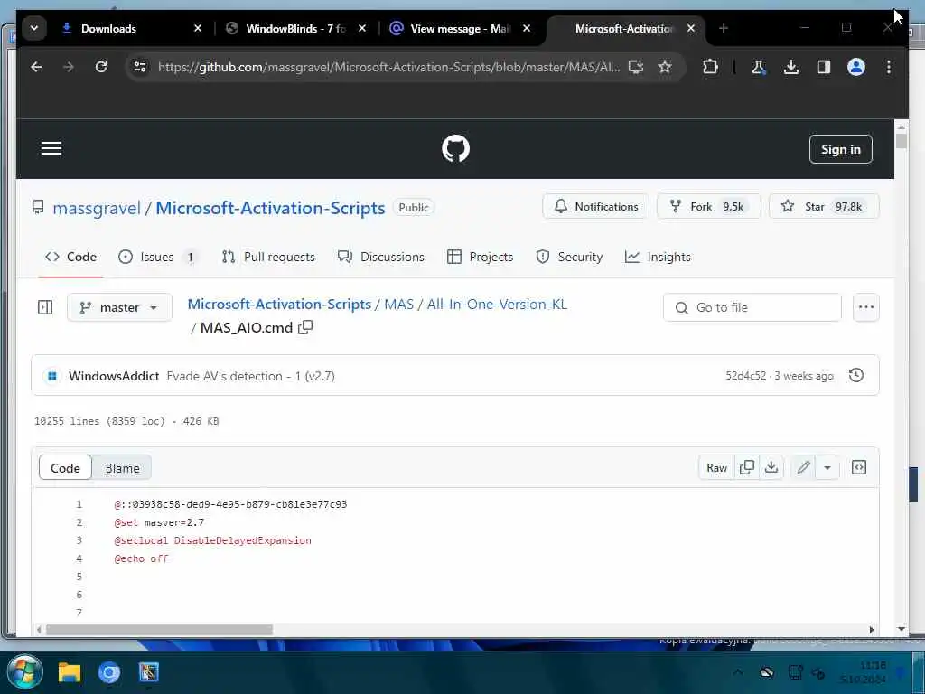Open the Pull requests tab
Image resolution: width=925 pixels, height=694 pixels.
(268, 258)
